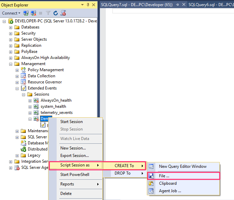This screenshot has height=200, width=234.
Task: Collapse the Management folder
Action: 11,64
